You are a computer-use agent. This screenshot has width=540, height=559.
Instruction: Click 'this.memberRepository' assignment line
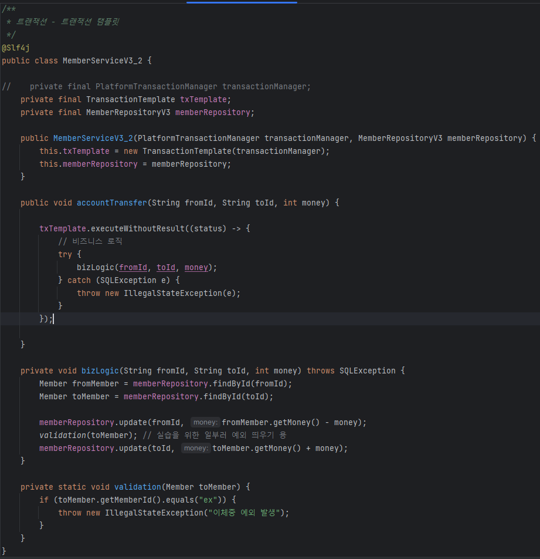[135, 164]
